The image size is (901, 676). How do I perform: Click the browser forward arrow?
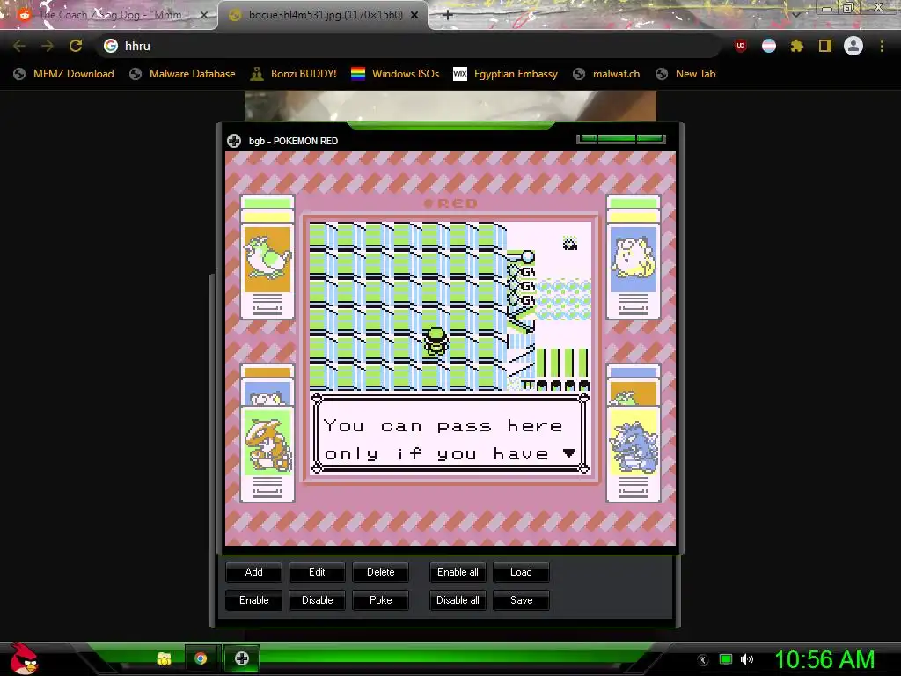pos(48,46)
